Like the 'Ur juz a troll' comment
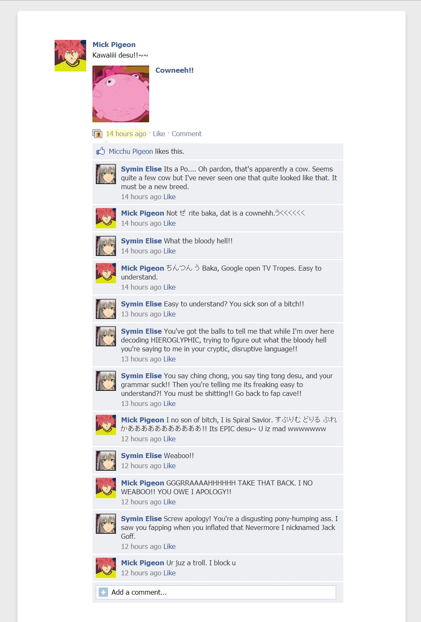 coord(169,573)
